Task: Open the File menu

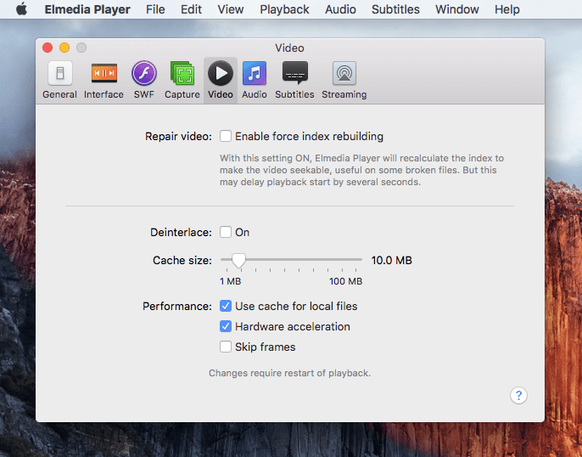Action: 155,9
